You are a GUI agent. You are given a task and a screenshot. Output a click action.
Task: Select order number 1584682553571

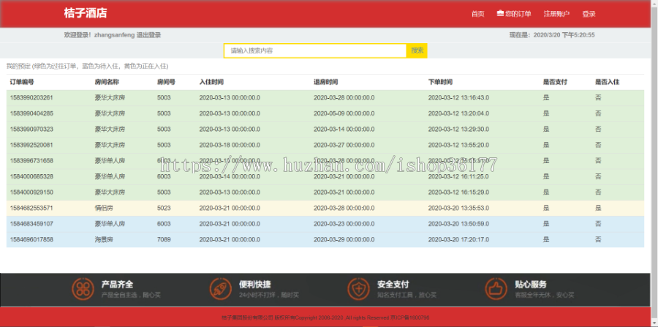pos(31,208)
